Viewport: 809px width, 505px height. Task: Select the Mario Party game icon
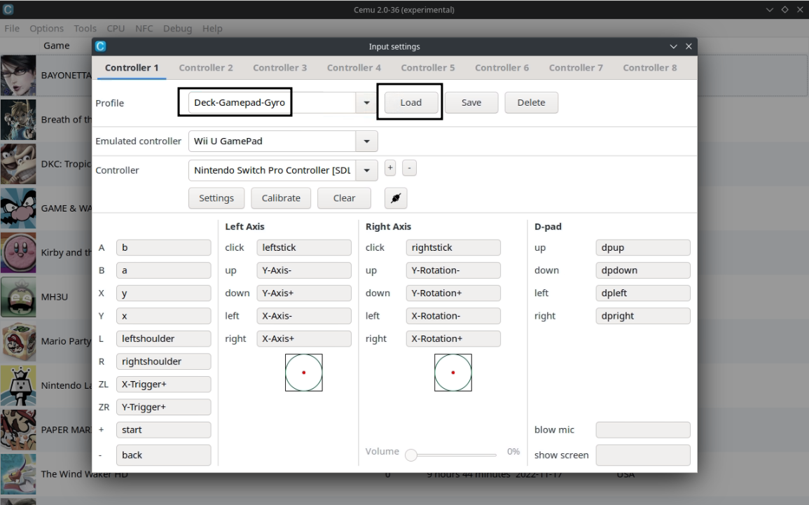pyautogui.click(x=19, y=342)
